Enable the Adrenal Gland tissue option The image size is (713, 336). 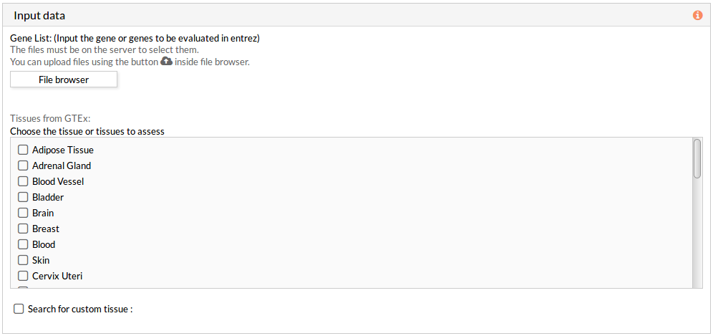(x=23, y=165)
